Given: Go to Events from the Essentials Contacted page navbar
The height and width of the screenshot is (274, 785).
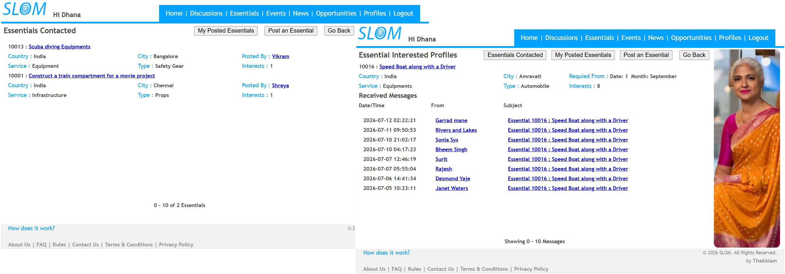Looking at the screenshot, I should [276, 14].
